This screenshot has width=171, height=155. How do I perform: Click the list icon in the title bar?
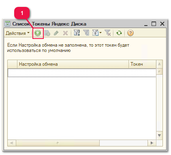8,24
